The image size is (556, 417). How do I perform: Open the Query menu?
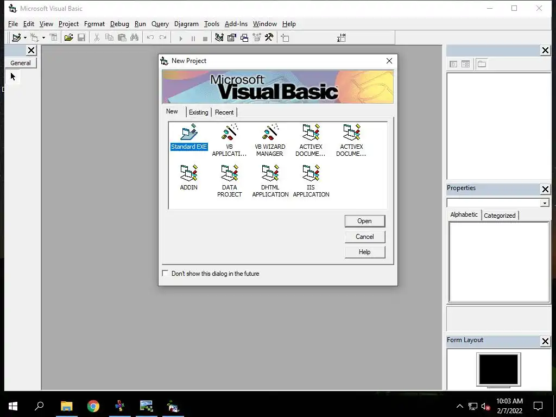[160, 24]
